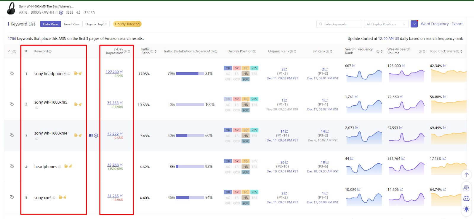
Task: Copy the keyword sony headphones
Action: [x=69, y=74]
